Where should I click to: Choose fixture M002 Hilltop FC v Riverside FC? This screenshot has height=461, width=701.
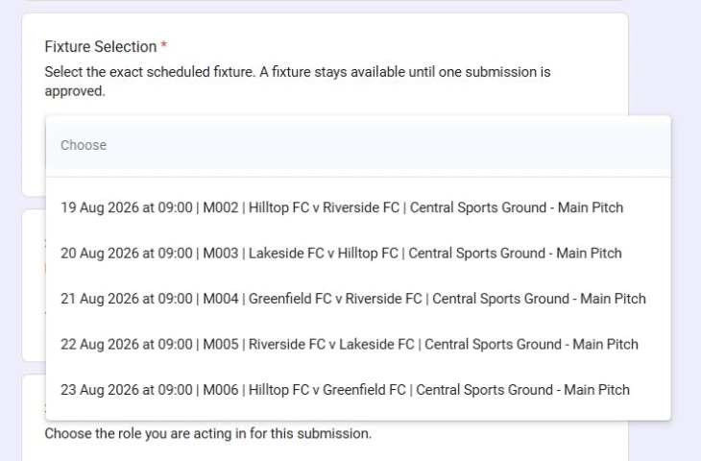click(358, 207)
